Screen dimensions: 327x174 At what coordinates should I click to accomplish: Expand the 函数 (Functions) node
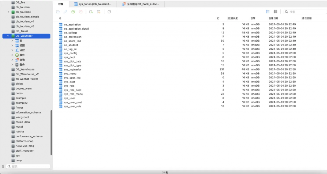12,50
